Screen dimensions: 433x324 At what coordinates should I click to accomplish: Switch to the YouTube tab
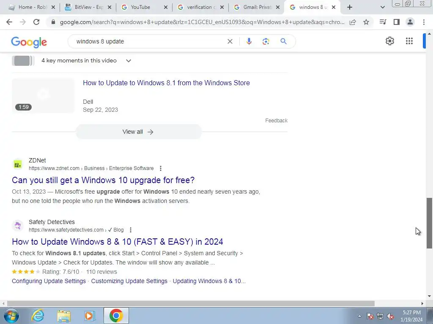[x=144, y=7]
